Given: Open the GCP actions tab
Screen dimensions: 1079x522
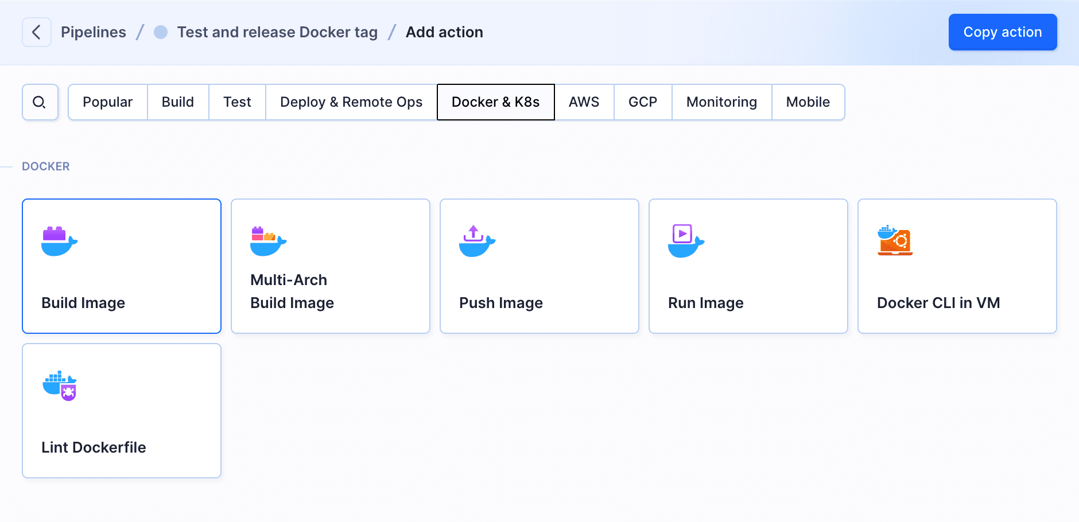Looking at the screenshot, I should (x=642, y=102).
